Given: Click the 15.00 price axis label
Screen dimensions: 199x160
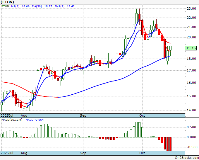Looking at the screenshot, I should [x=191, y=96].
